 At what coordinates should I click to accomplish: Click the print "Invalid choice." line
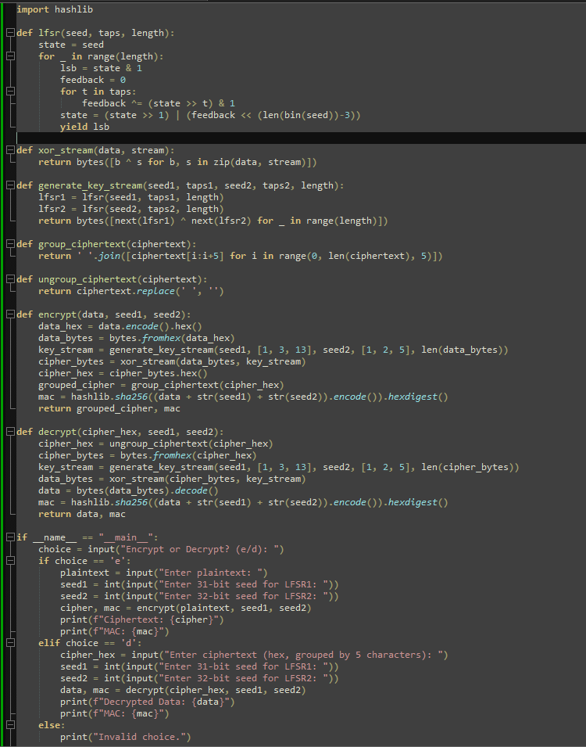(126, 737)
